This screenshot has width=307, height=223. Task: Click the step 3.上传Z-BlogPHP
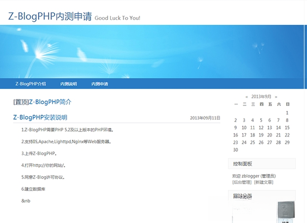coord(39,153)
